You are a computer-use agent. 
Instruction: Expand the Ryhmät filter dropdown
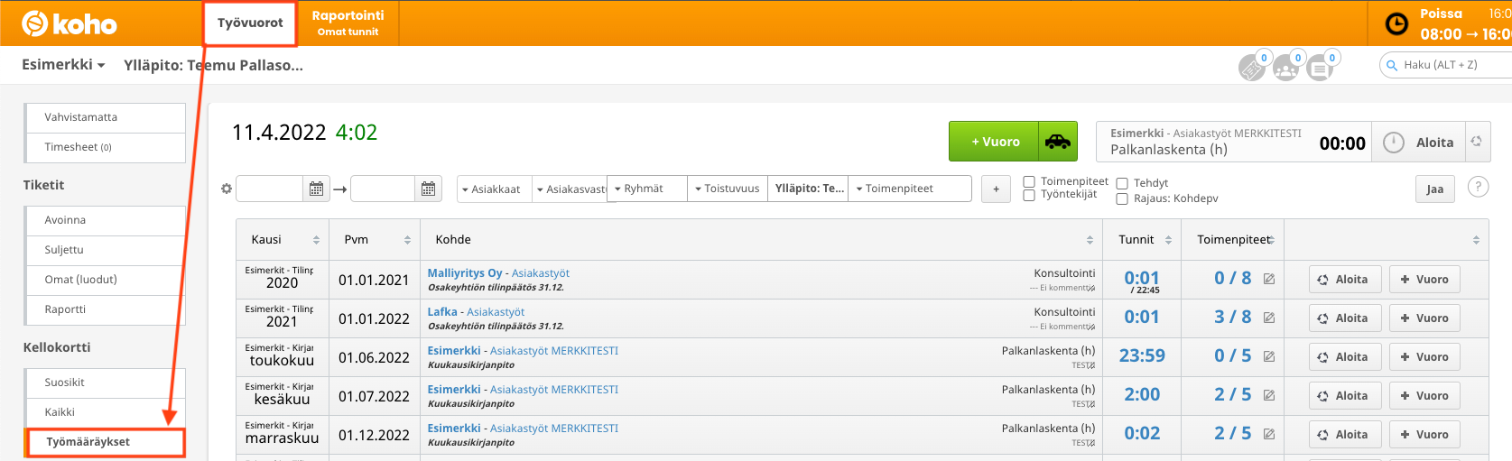647,189
